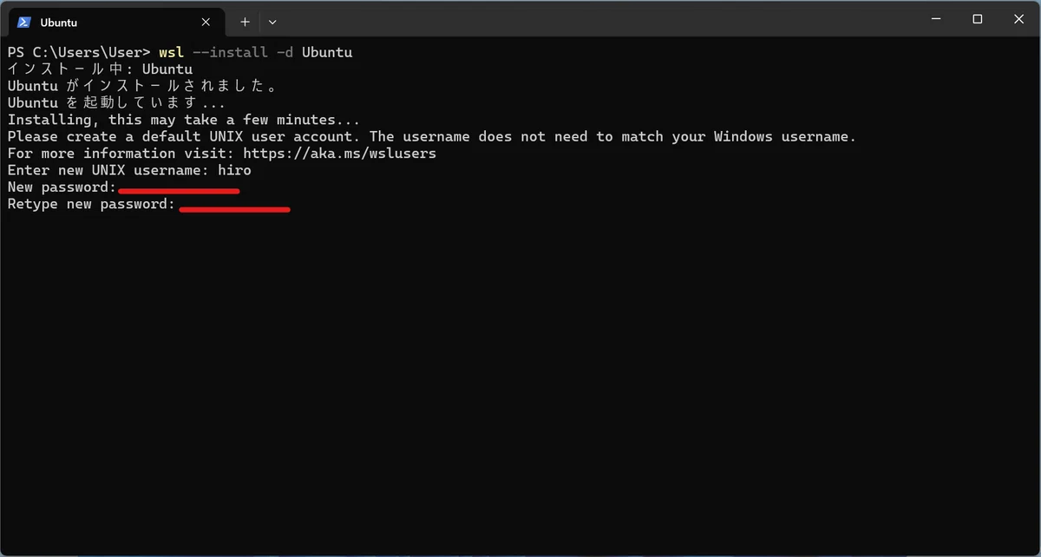Click the "New password:" prompt text
The image size is (1041, 557).
click(62, 187)
